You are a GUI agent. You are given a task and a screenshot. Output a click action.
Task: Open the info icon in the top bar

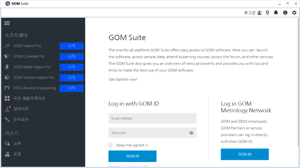point(285,13)
